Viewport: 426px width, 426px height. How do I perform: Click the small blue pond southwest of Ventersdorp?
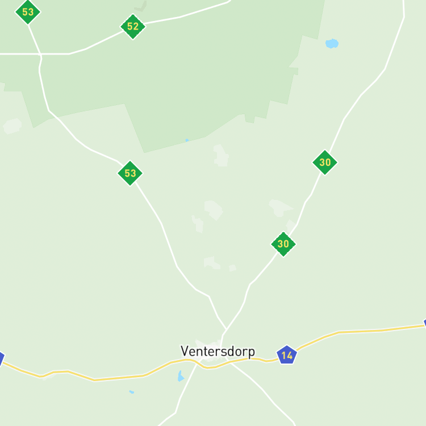pos(181,376)
